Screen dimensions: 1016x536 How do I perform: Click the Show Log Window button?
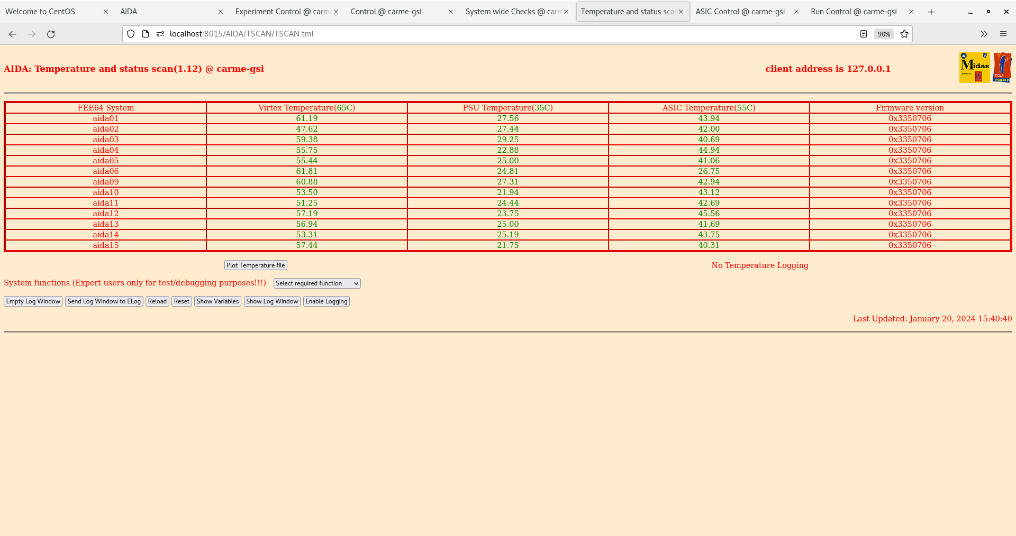pos(272,301)
